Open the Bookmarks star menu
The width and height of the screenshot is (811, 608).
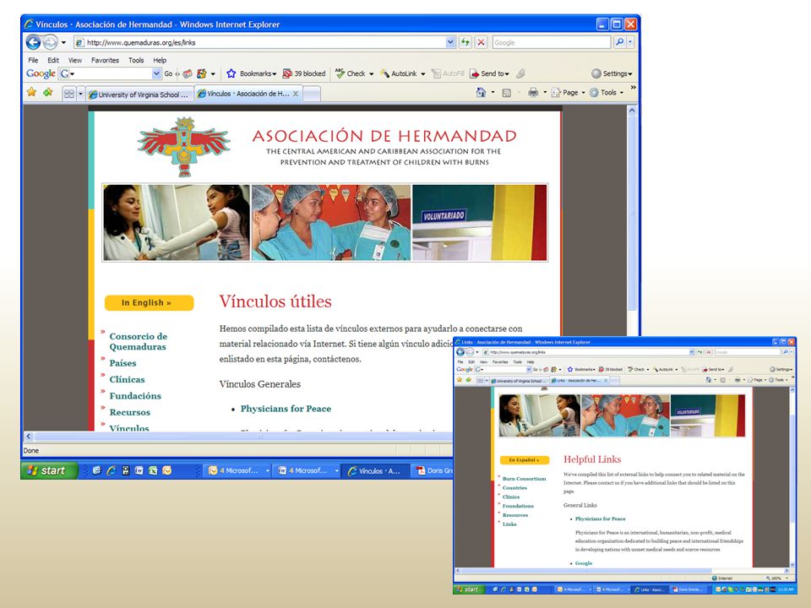pos(252,74)
